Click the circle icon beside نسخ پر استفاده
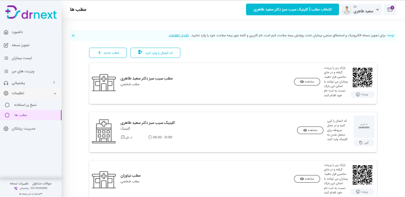 pos(7,105)
